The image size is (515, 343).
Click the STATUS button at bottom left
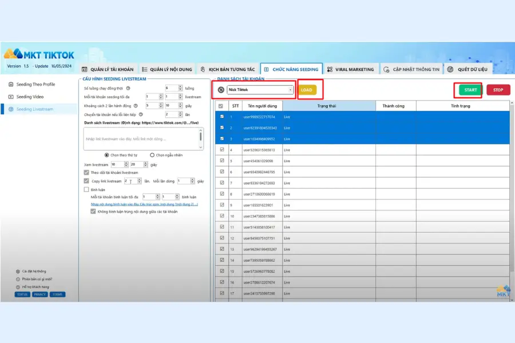coord(22,294)
